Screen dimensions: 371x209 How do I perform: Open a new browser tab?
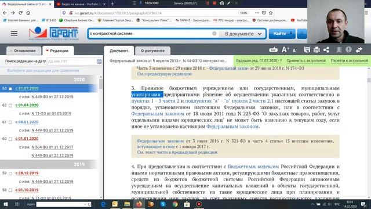coord(112,4)
